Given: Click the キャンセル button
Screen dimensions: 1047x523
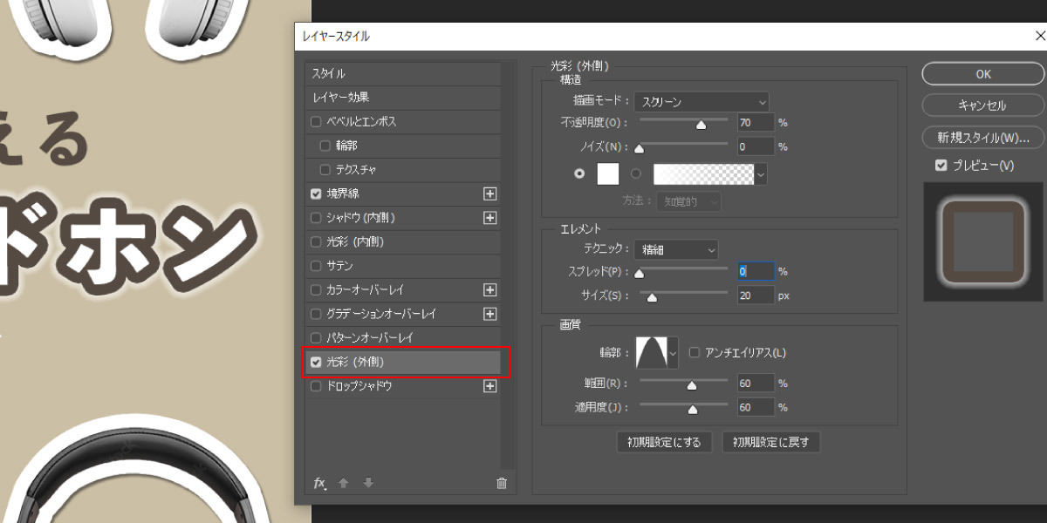Looking at the screenshot, I should [x=982, y=105].
